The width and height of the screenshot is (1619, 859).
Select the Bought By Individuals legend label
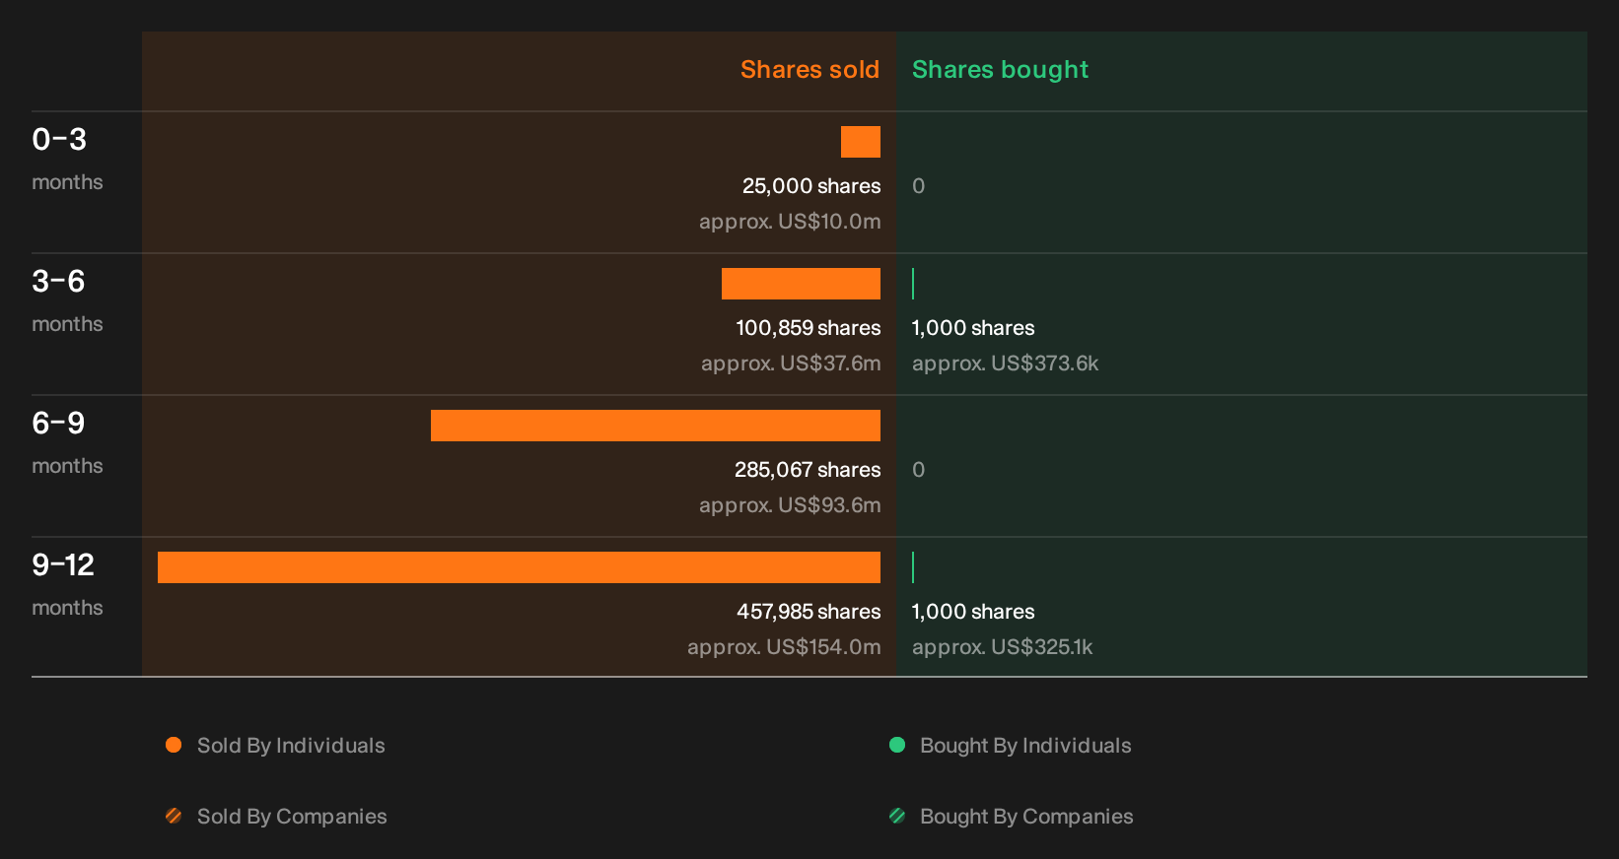pos(1025,746)
